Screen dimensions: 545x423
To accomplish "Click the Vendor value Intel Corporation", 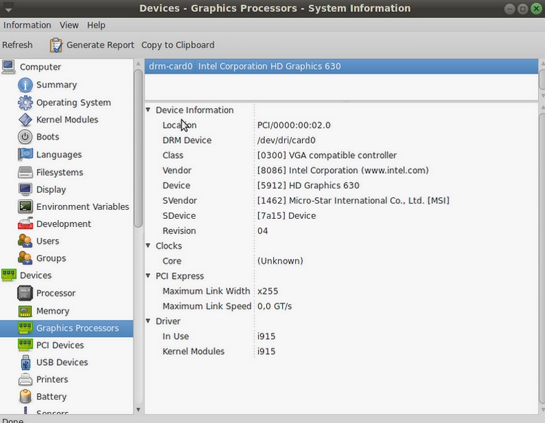I will pyautogui.click(x=343, y=170).
